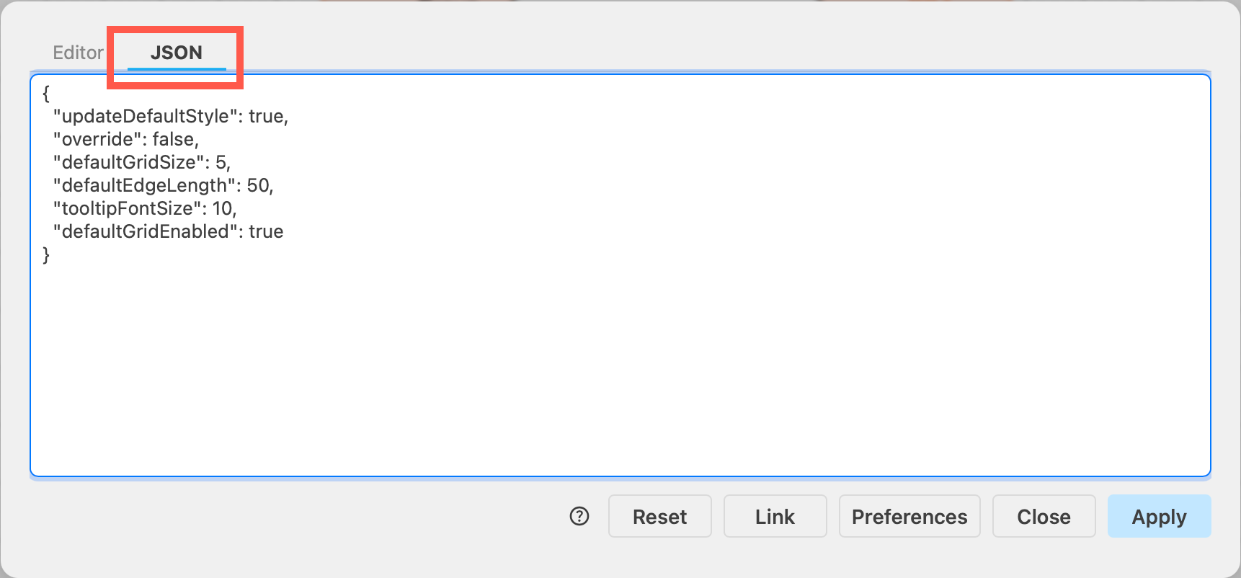Click the true value of defaultGridEnabled
This screenshot has height=578, width=1241.
(x=266, y=231)
